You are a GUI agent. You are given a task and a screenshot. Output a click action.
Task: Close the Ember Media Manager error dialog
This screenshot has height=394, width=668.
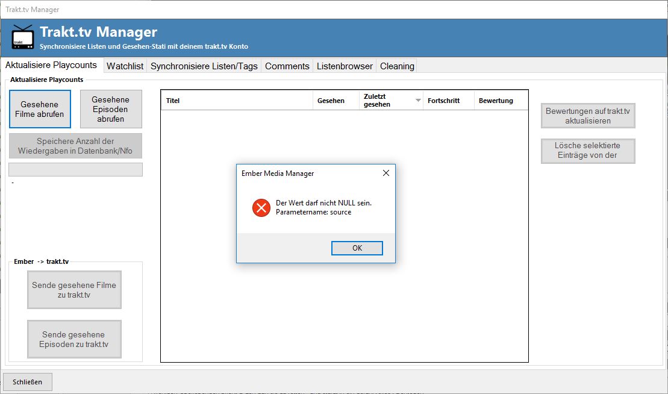386,173
